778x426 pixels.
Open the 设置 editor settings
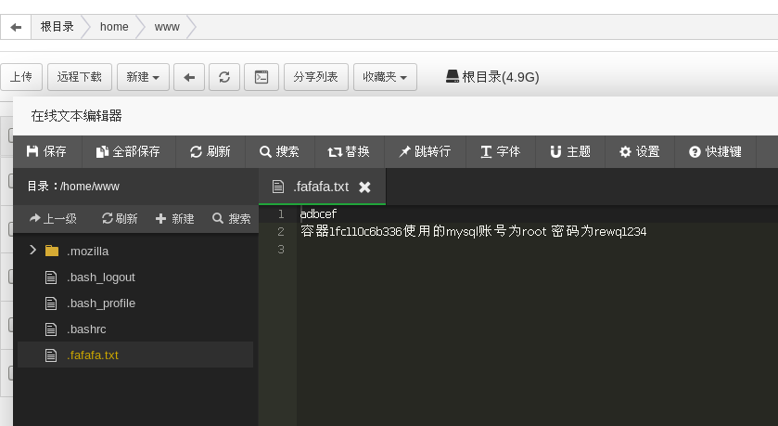pyautogui.click(x=640, y=151)
